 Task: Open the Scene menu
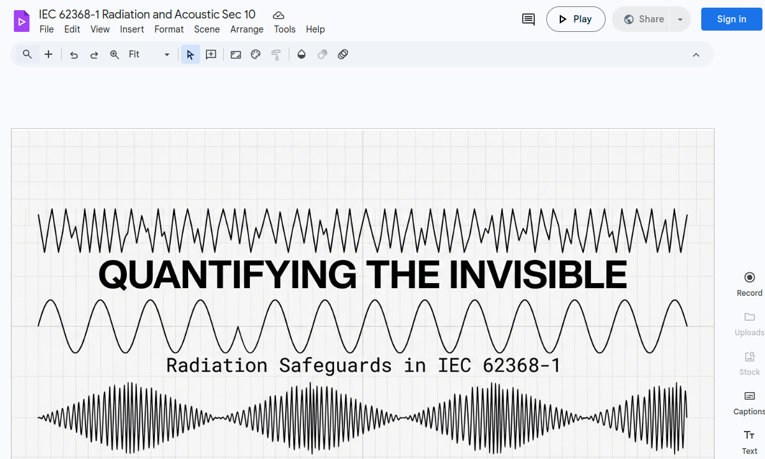[x=207, y=29]
